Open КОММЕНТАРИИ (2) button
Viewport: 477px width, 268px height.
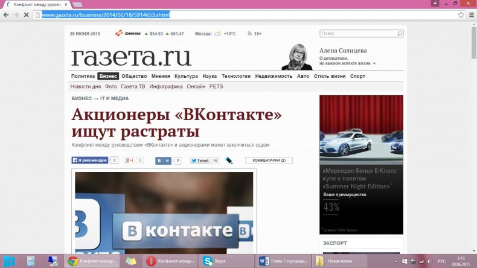[269, 161]
